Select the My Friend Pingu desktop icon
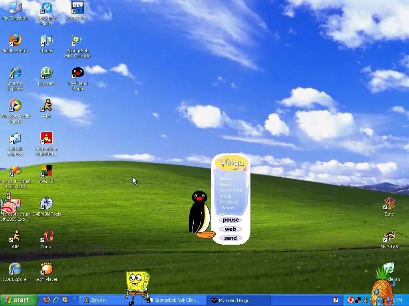The width and height of the screenshot is (409, 306). [77, 78]
